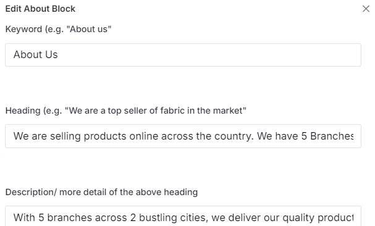Click the word "selling" in Heading field
Image resolution: width=375 pixels, height=226 pixels.
pos(65,136)
